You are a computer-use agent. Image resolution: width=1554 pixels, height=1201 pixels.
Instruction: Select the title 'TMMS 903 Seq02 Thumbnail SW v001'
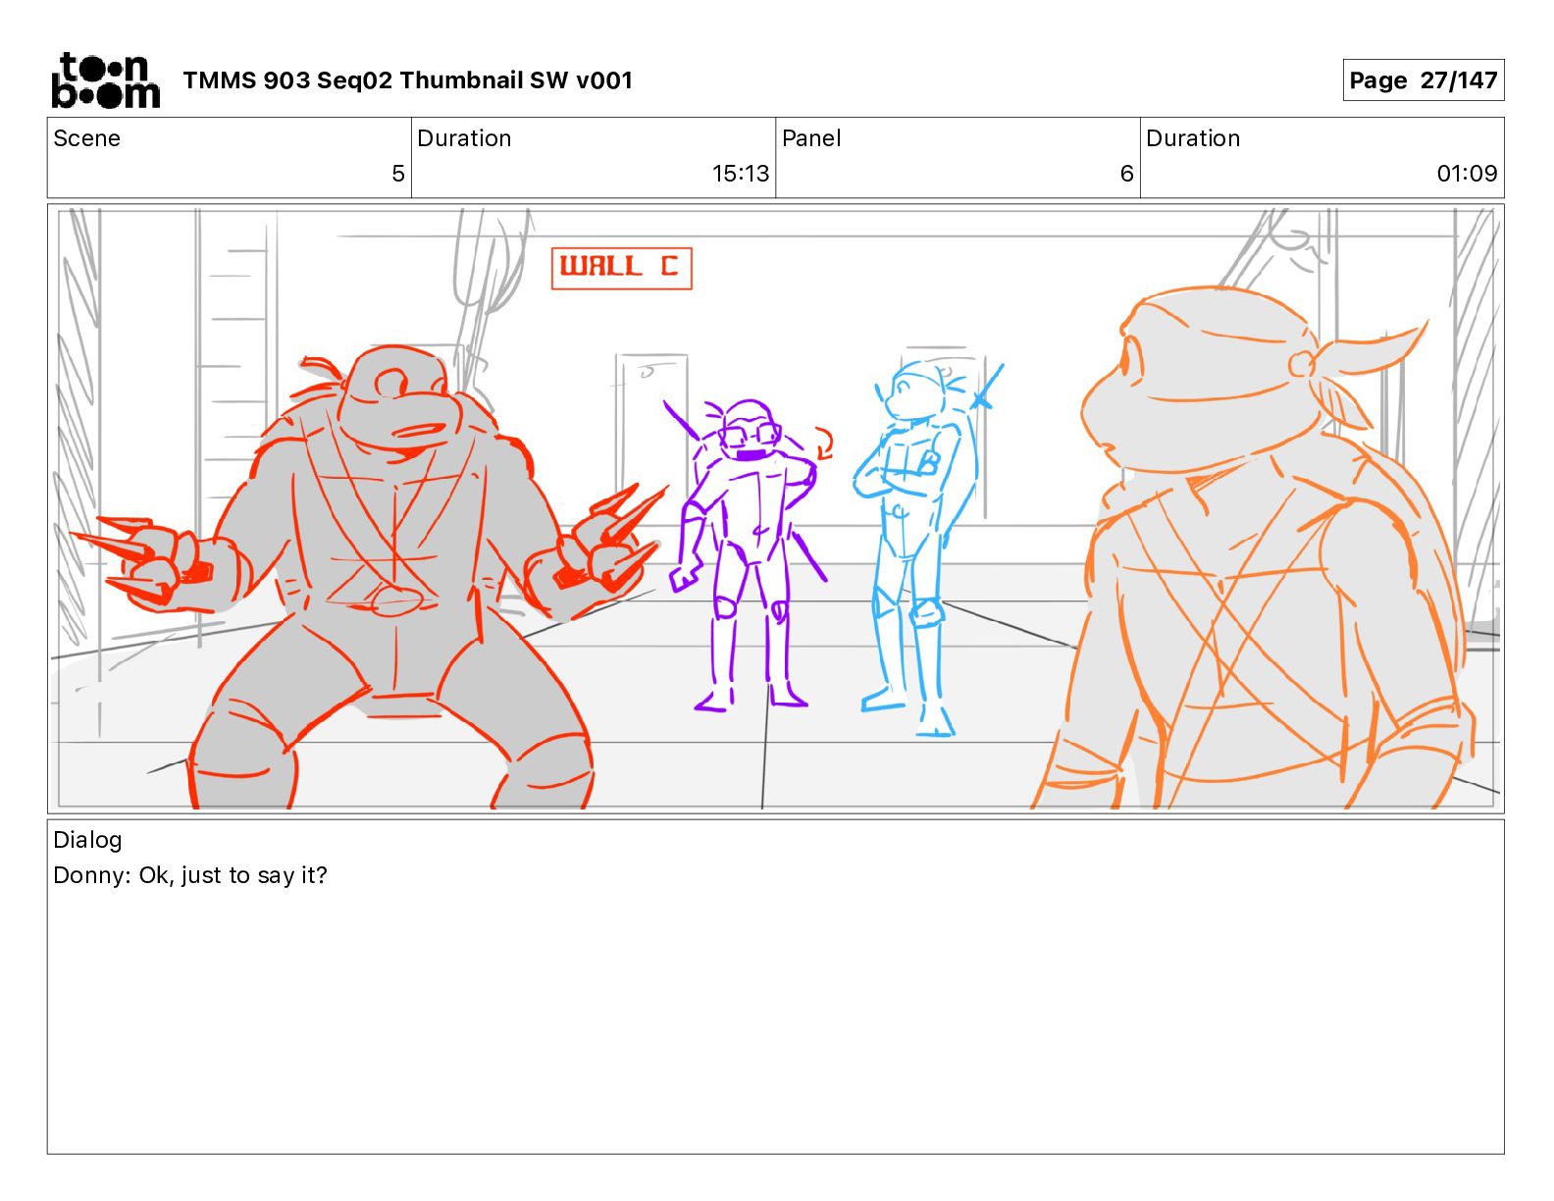[407, 80]
